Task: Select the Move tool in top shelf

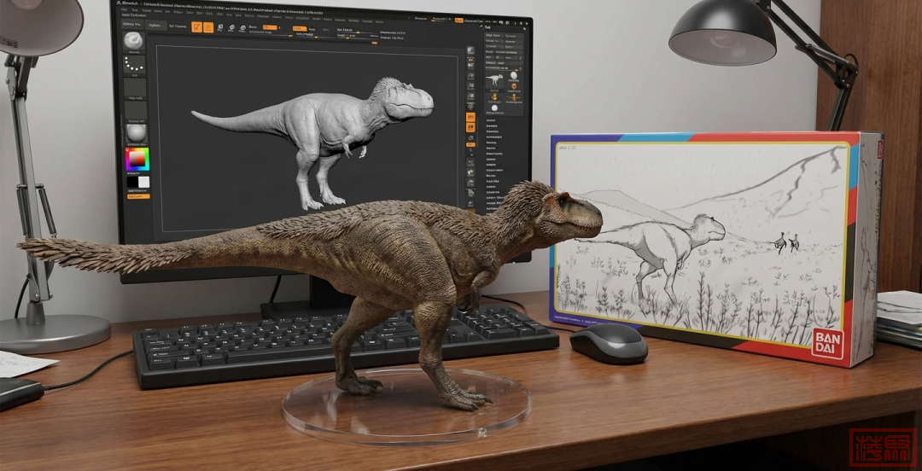Action: [x=220, y=27]
